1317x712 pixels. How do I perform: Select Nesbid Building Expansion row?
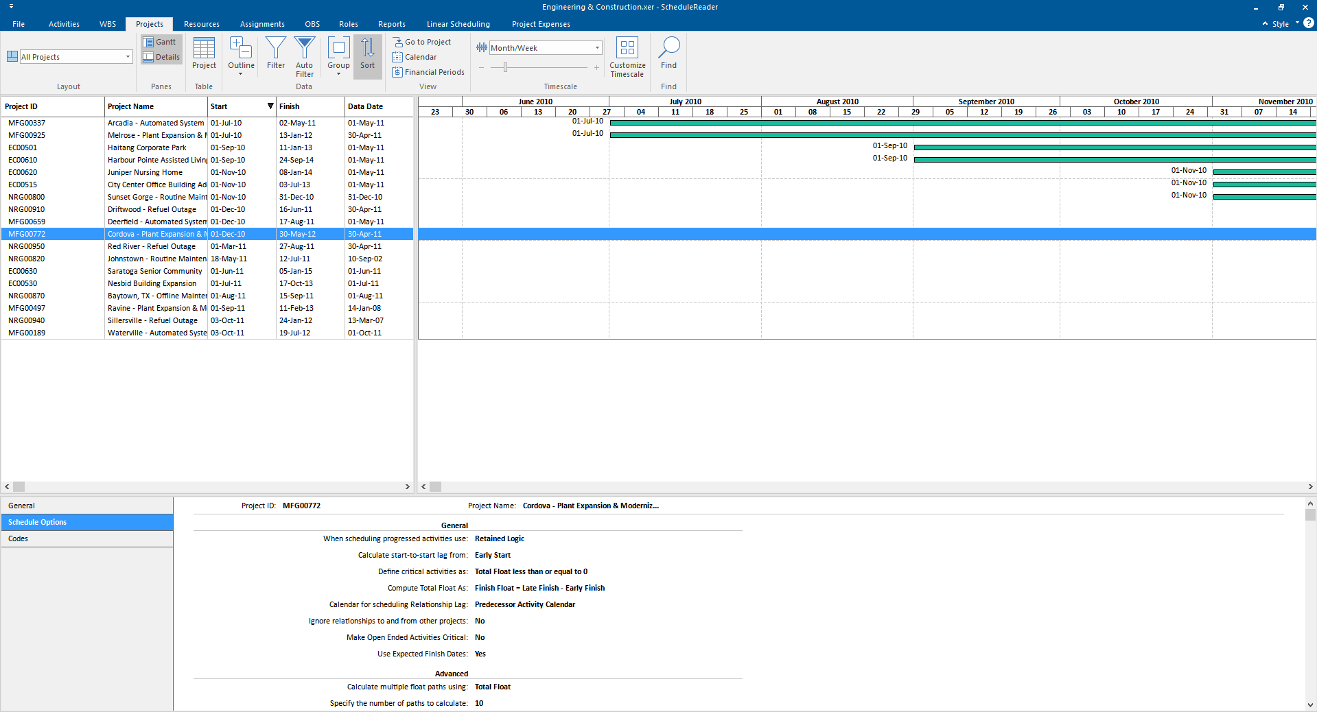pos(207,283)
